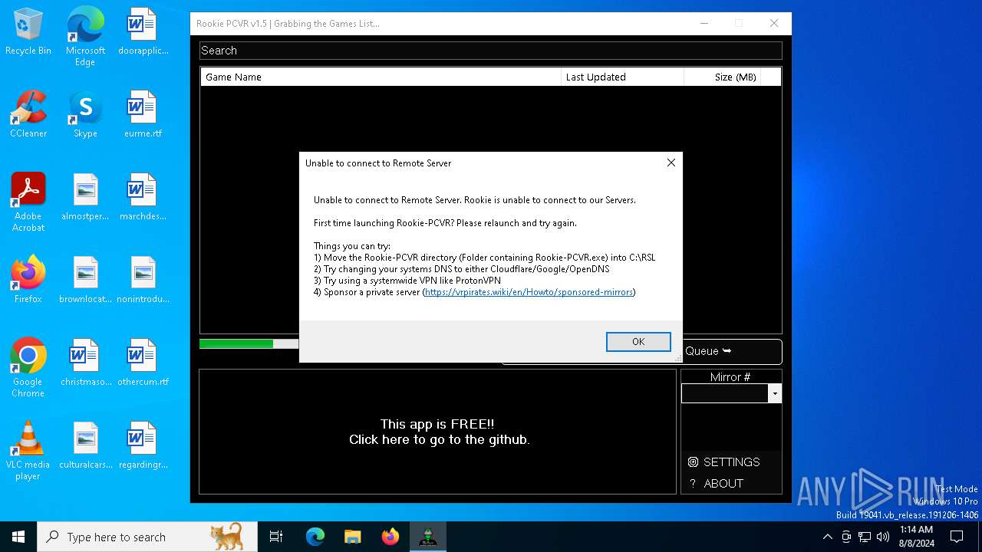This screenshot has width=982, height=552.
Task: Minimize the Rookie PCVR window
Action: 704,24
